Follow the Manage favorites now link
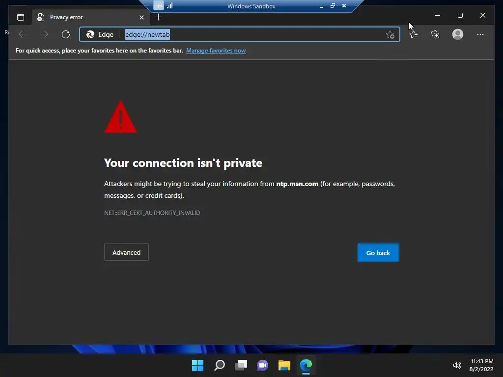 coord(216,51)
